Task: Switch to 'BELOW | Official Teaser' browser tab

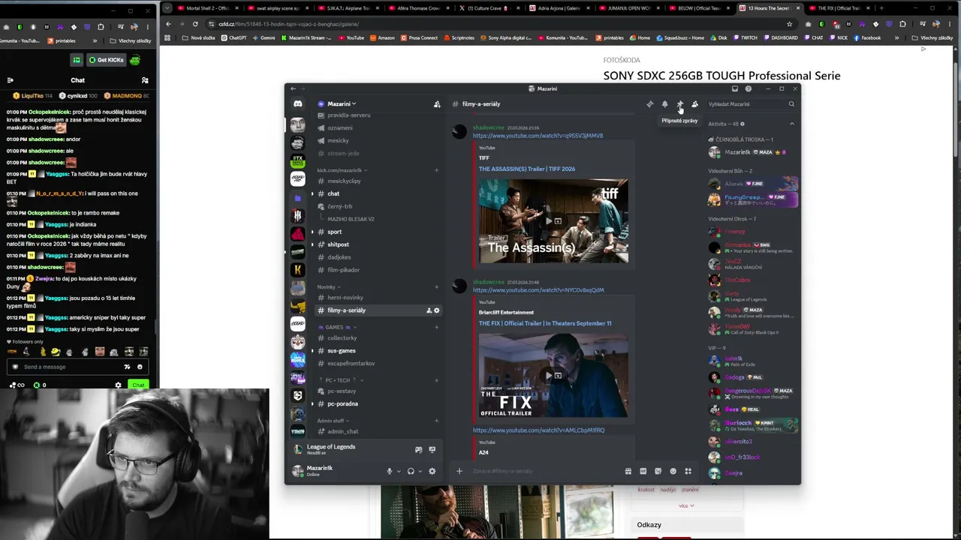Action: pos(700,8)
